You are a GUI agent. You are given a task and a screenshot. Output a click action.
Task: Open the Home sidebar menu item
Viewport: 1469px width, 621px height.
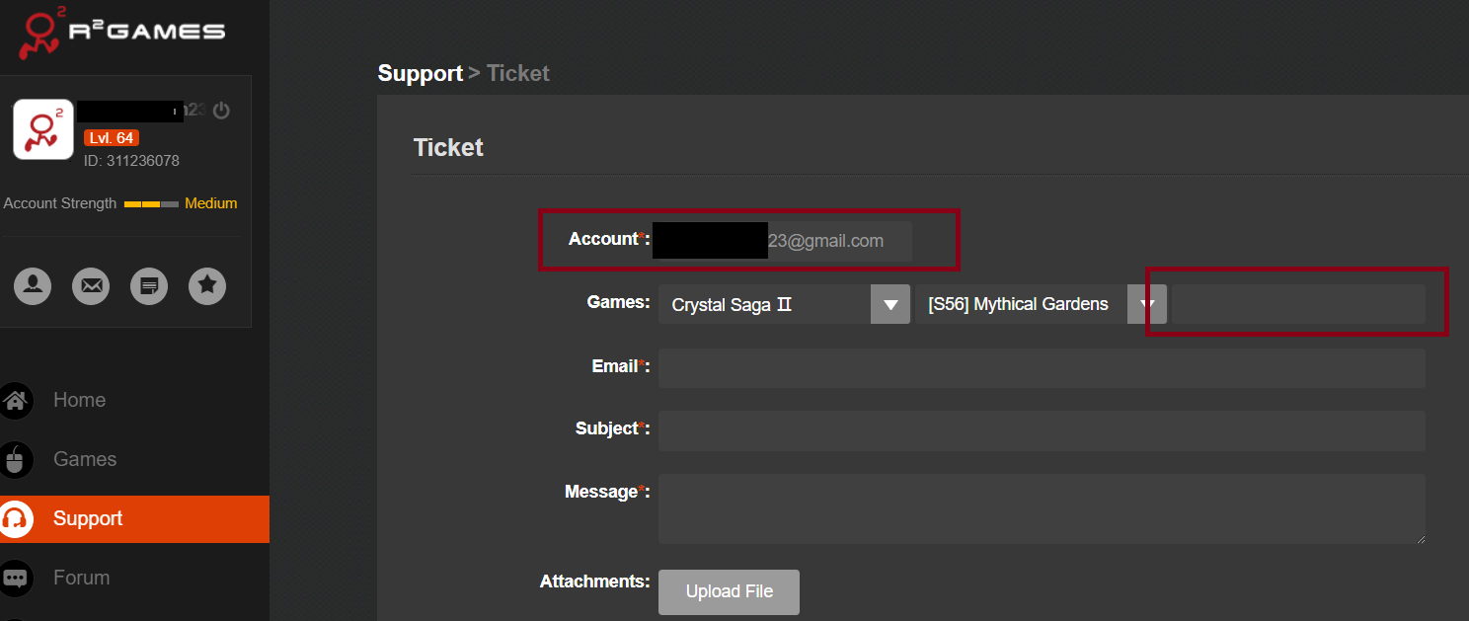(79, 400)
